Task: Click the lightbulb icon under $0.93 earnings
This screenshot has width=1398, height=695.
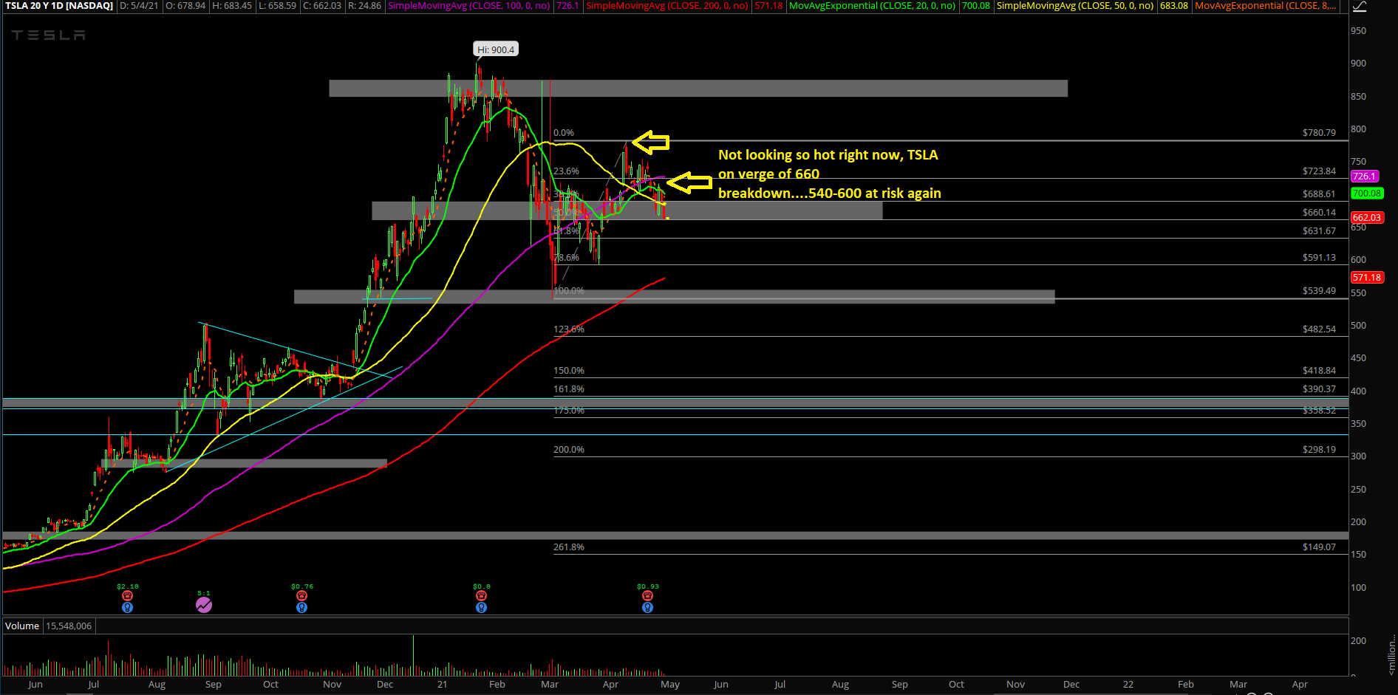Action: [x=647, y=607]
